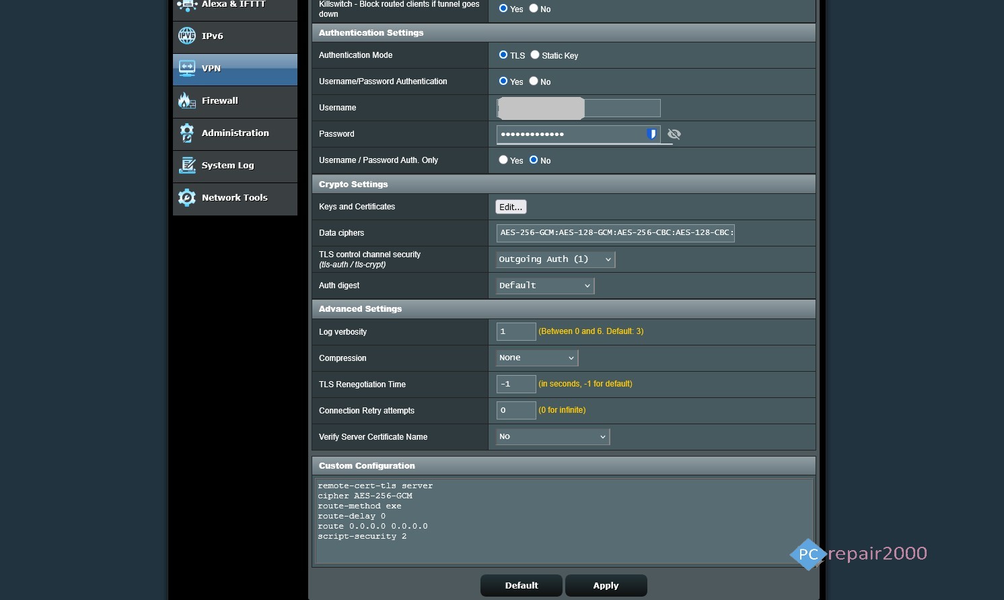Select Yes for Killswitch option
Viewport: 1004px width, 600px height.
coord(503,9)
